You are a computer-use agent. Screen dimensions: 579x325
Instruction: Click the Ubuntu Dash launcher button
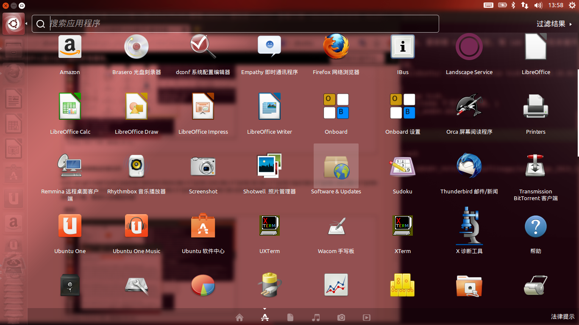[14, 24]
